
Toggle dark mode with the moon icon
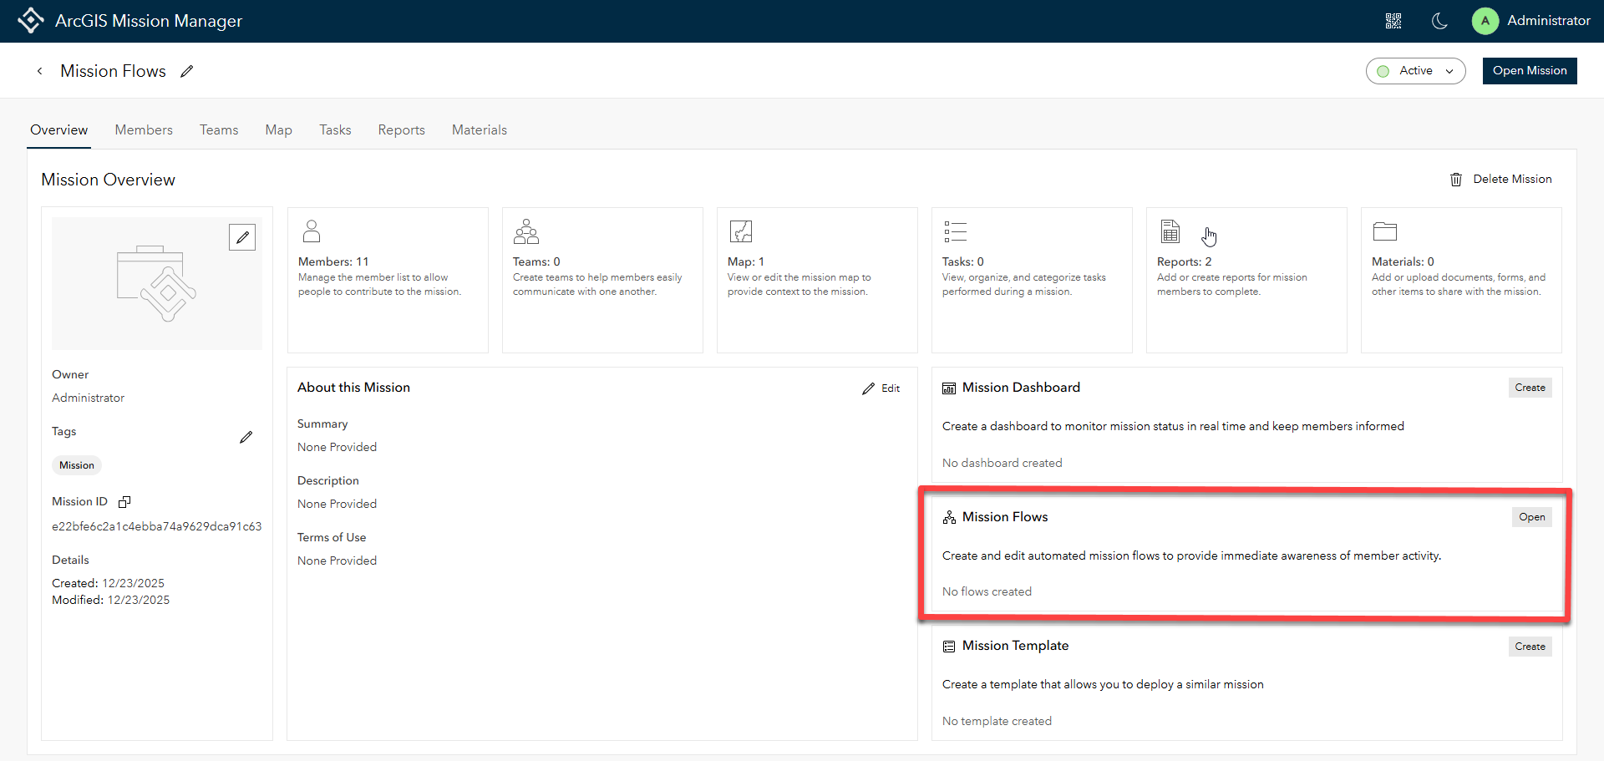[1439, 21]
